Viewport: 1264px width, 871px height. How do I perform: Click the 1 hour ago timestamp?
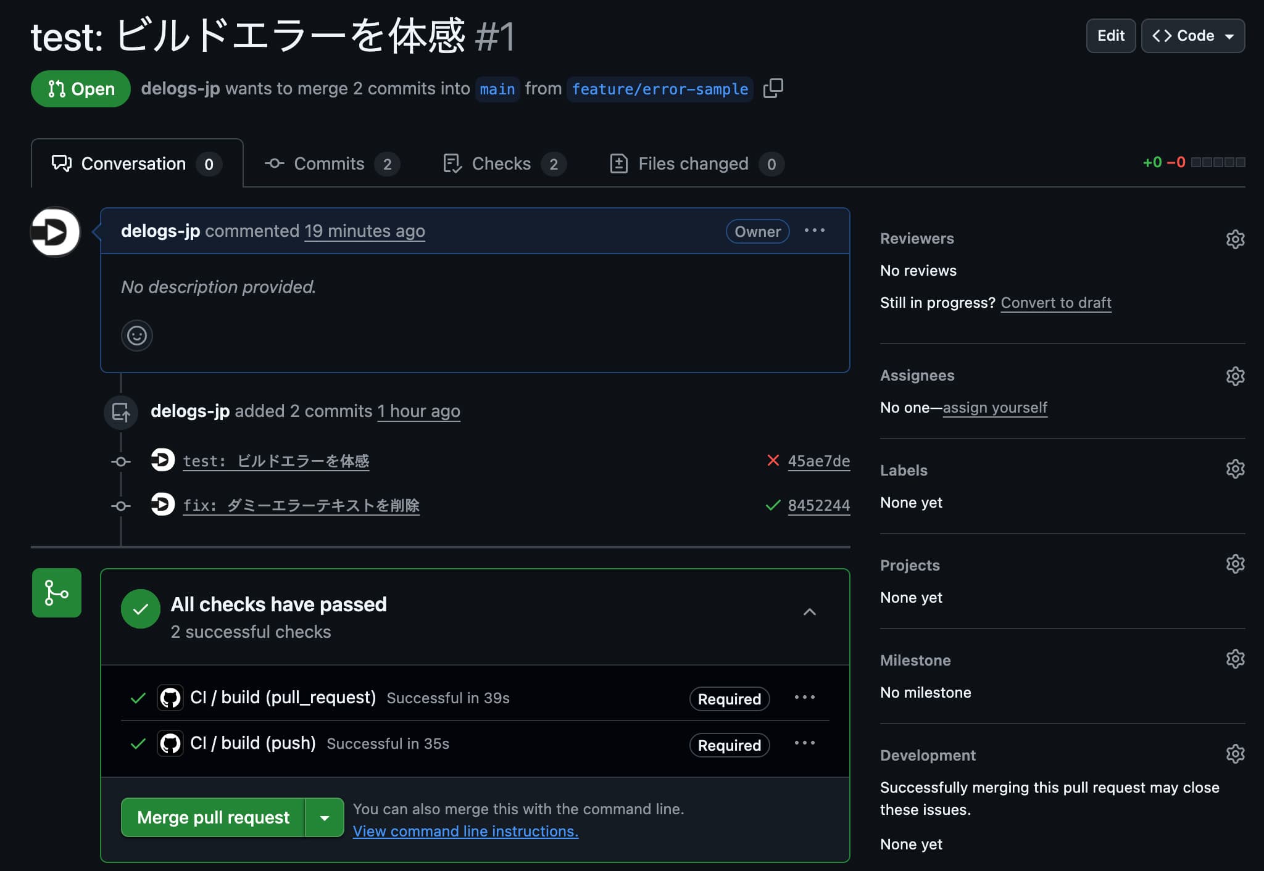pyautogui.click(x=419, y=411)
